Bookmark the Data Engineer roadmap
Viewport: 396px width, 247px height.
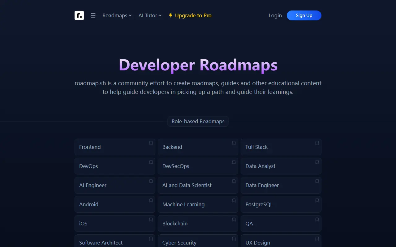(317, 181)
